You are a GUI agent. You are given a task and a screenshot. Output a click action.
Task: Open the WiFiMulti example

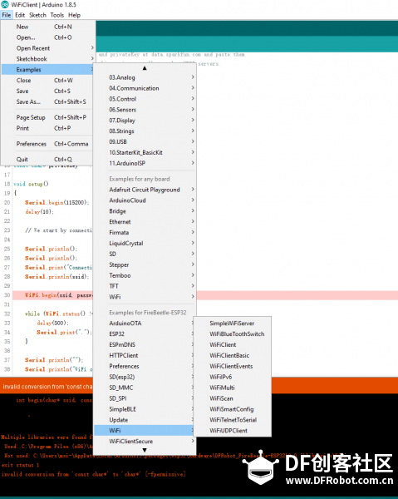pyautogui.click(x=233, y=388)
